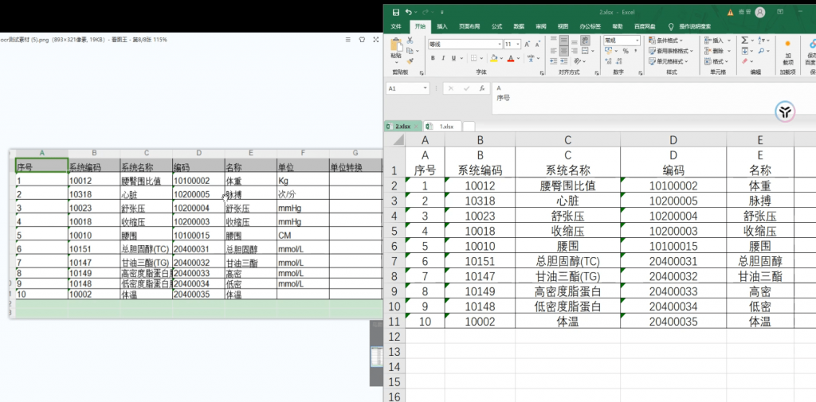Image resolution: width=816 pixels, height=402 pixels.
Task: Open 条件格式 conditional formatting button
Action: 665,40
